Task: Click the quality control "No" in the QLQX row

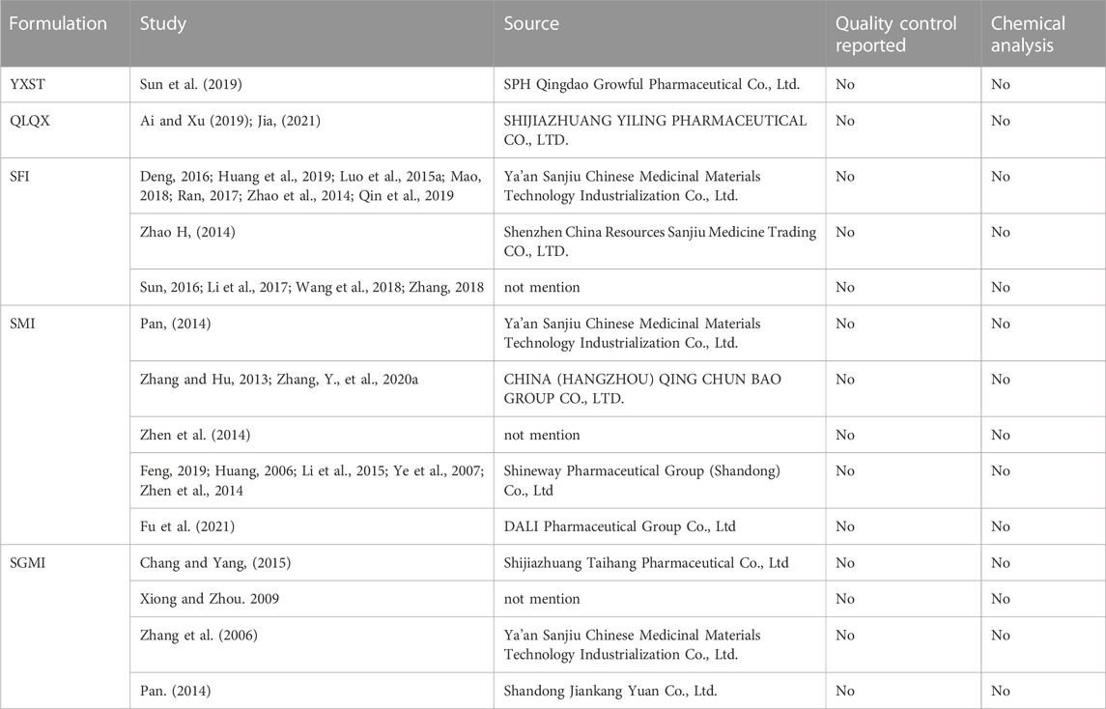Action: (845, 121)
